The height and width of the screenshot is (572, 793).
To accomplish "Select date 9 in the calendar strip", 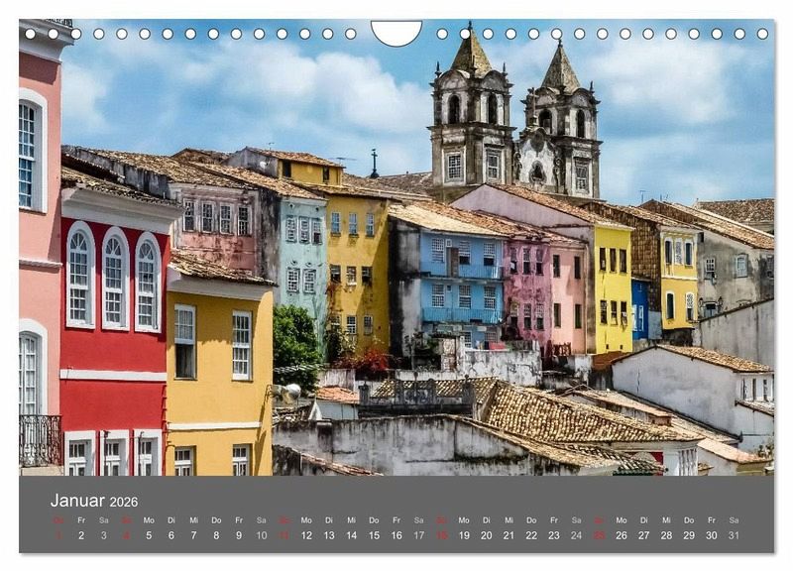I will (x=239, y=535).
